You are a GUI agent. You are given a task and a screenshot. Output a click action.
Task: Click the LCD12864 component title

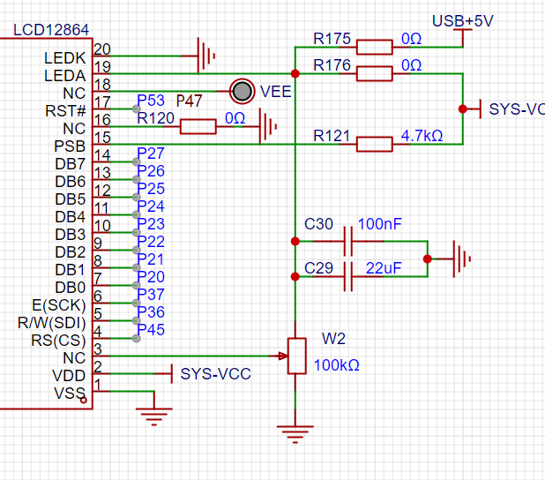(x=51, y=30)
